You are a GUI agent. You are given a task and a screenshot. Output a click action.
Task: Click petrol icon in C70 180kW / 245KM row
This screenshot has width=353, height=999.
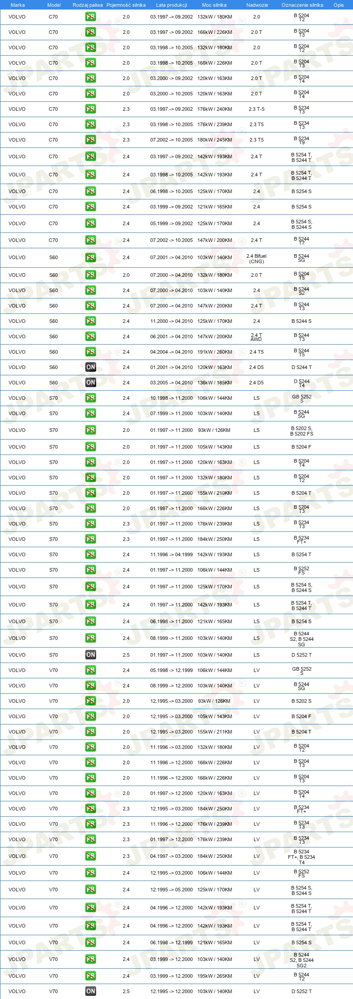click(90, 140)
